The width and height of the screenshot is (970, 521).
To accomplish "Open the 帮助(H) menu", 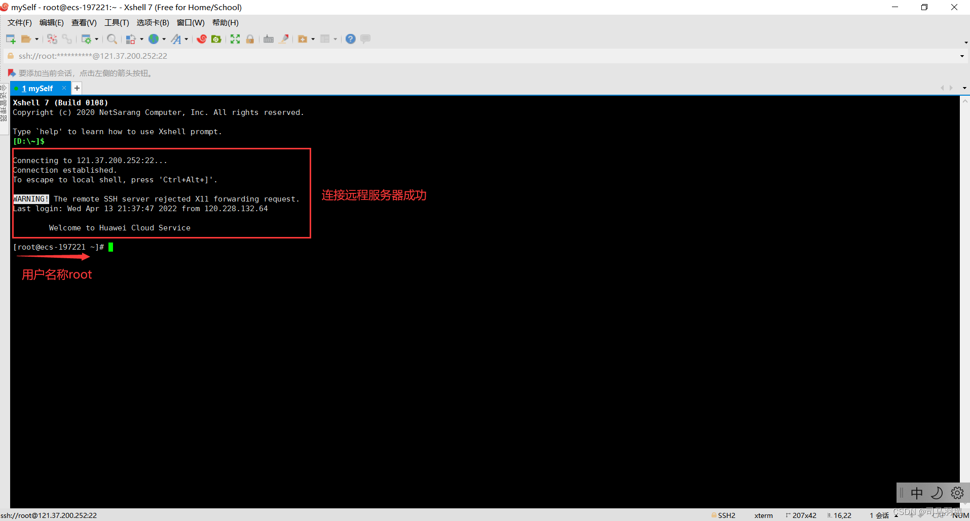I will tap(226, 23).
